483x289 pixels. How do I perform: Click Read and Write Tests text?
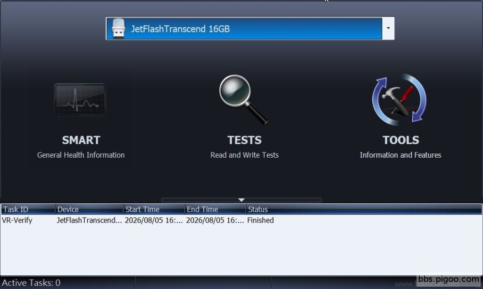pyautogui.click(x=244, y=155)
